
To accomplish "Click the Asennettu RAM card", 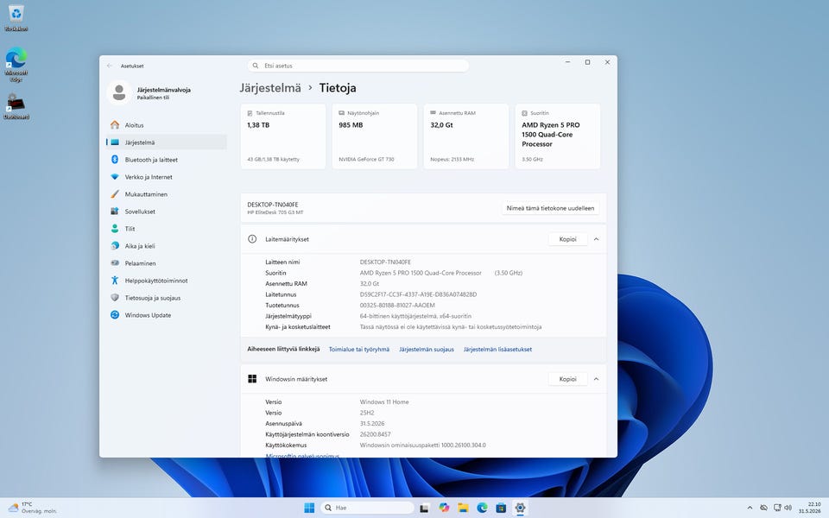I will pos(465,136).
